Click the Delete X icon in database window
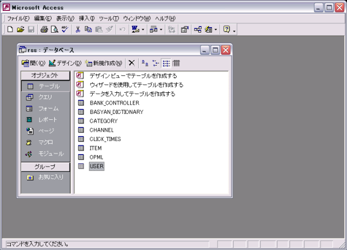Screen dimensions: 347x250 pyautogui.click(x=132, y=63)
